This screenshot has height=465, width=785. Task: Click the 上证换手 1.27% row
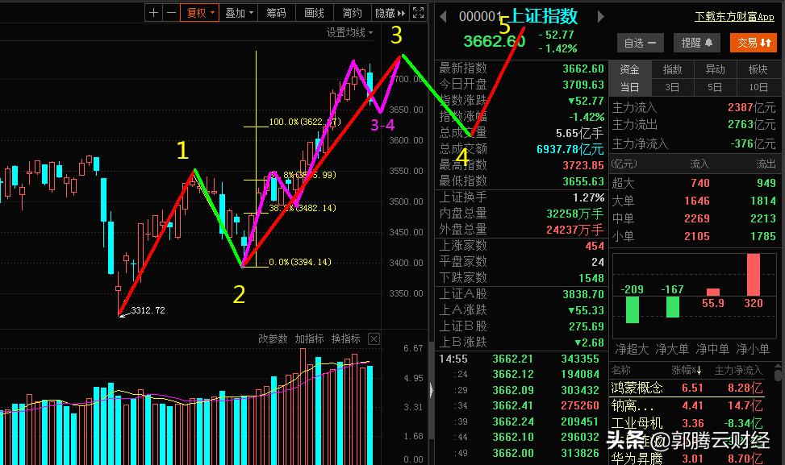[x=521, y=197]
